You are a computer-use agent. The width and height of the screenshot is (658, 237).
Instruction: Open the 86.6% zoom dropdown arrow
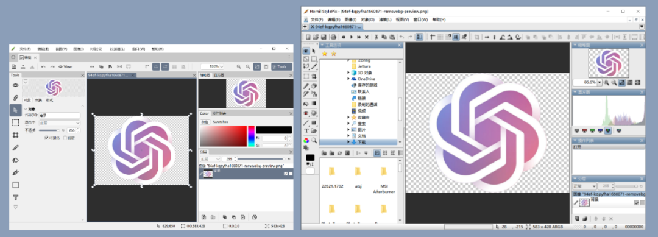pos(600,83)
